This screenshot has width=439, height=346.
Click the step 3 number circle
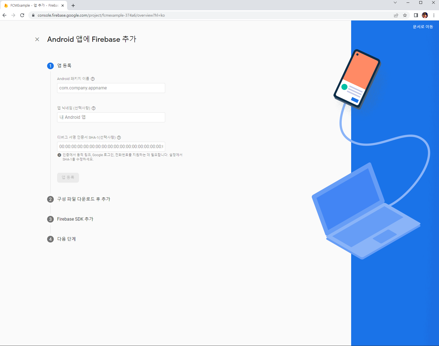[x=50, y=219]
